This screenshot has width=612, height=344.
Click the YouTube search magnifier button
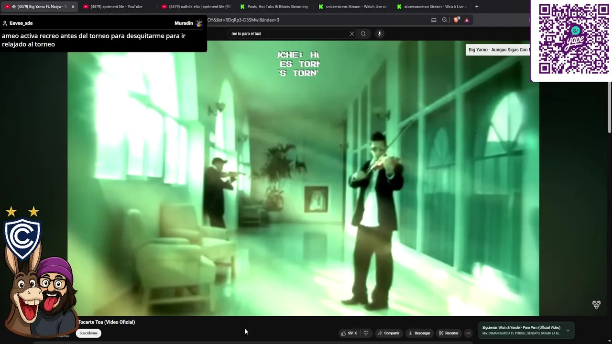[363, 34]
